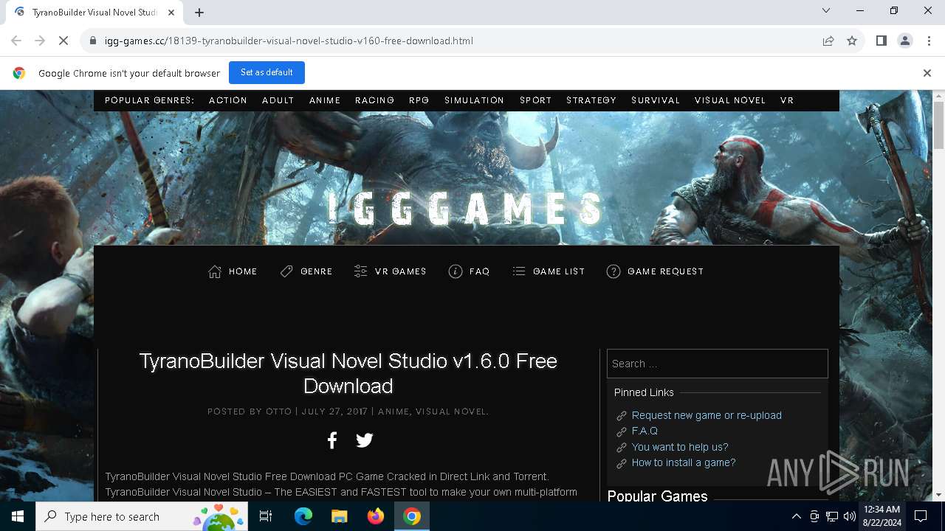945x531 pixels.
Task: Open notification center icon
Action: (921, 516)
